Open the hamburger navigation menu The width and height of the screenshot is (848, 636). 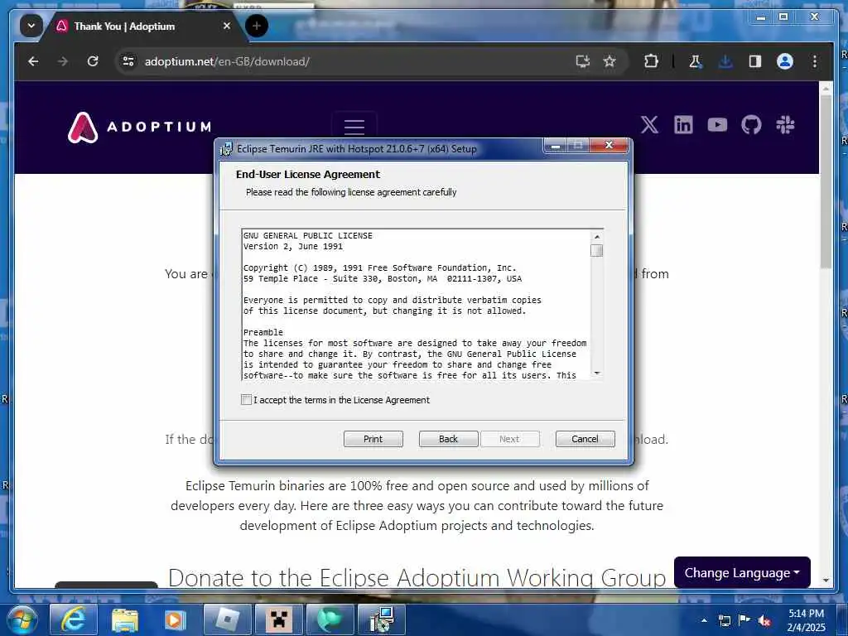[354, 127]
